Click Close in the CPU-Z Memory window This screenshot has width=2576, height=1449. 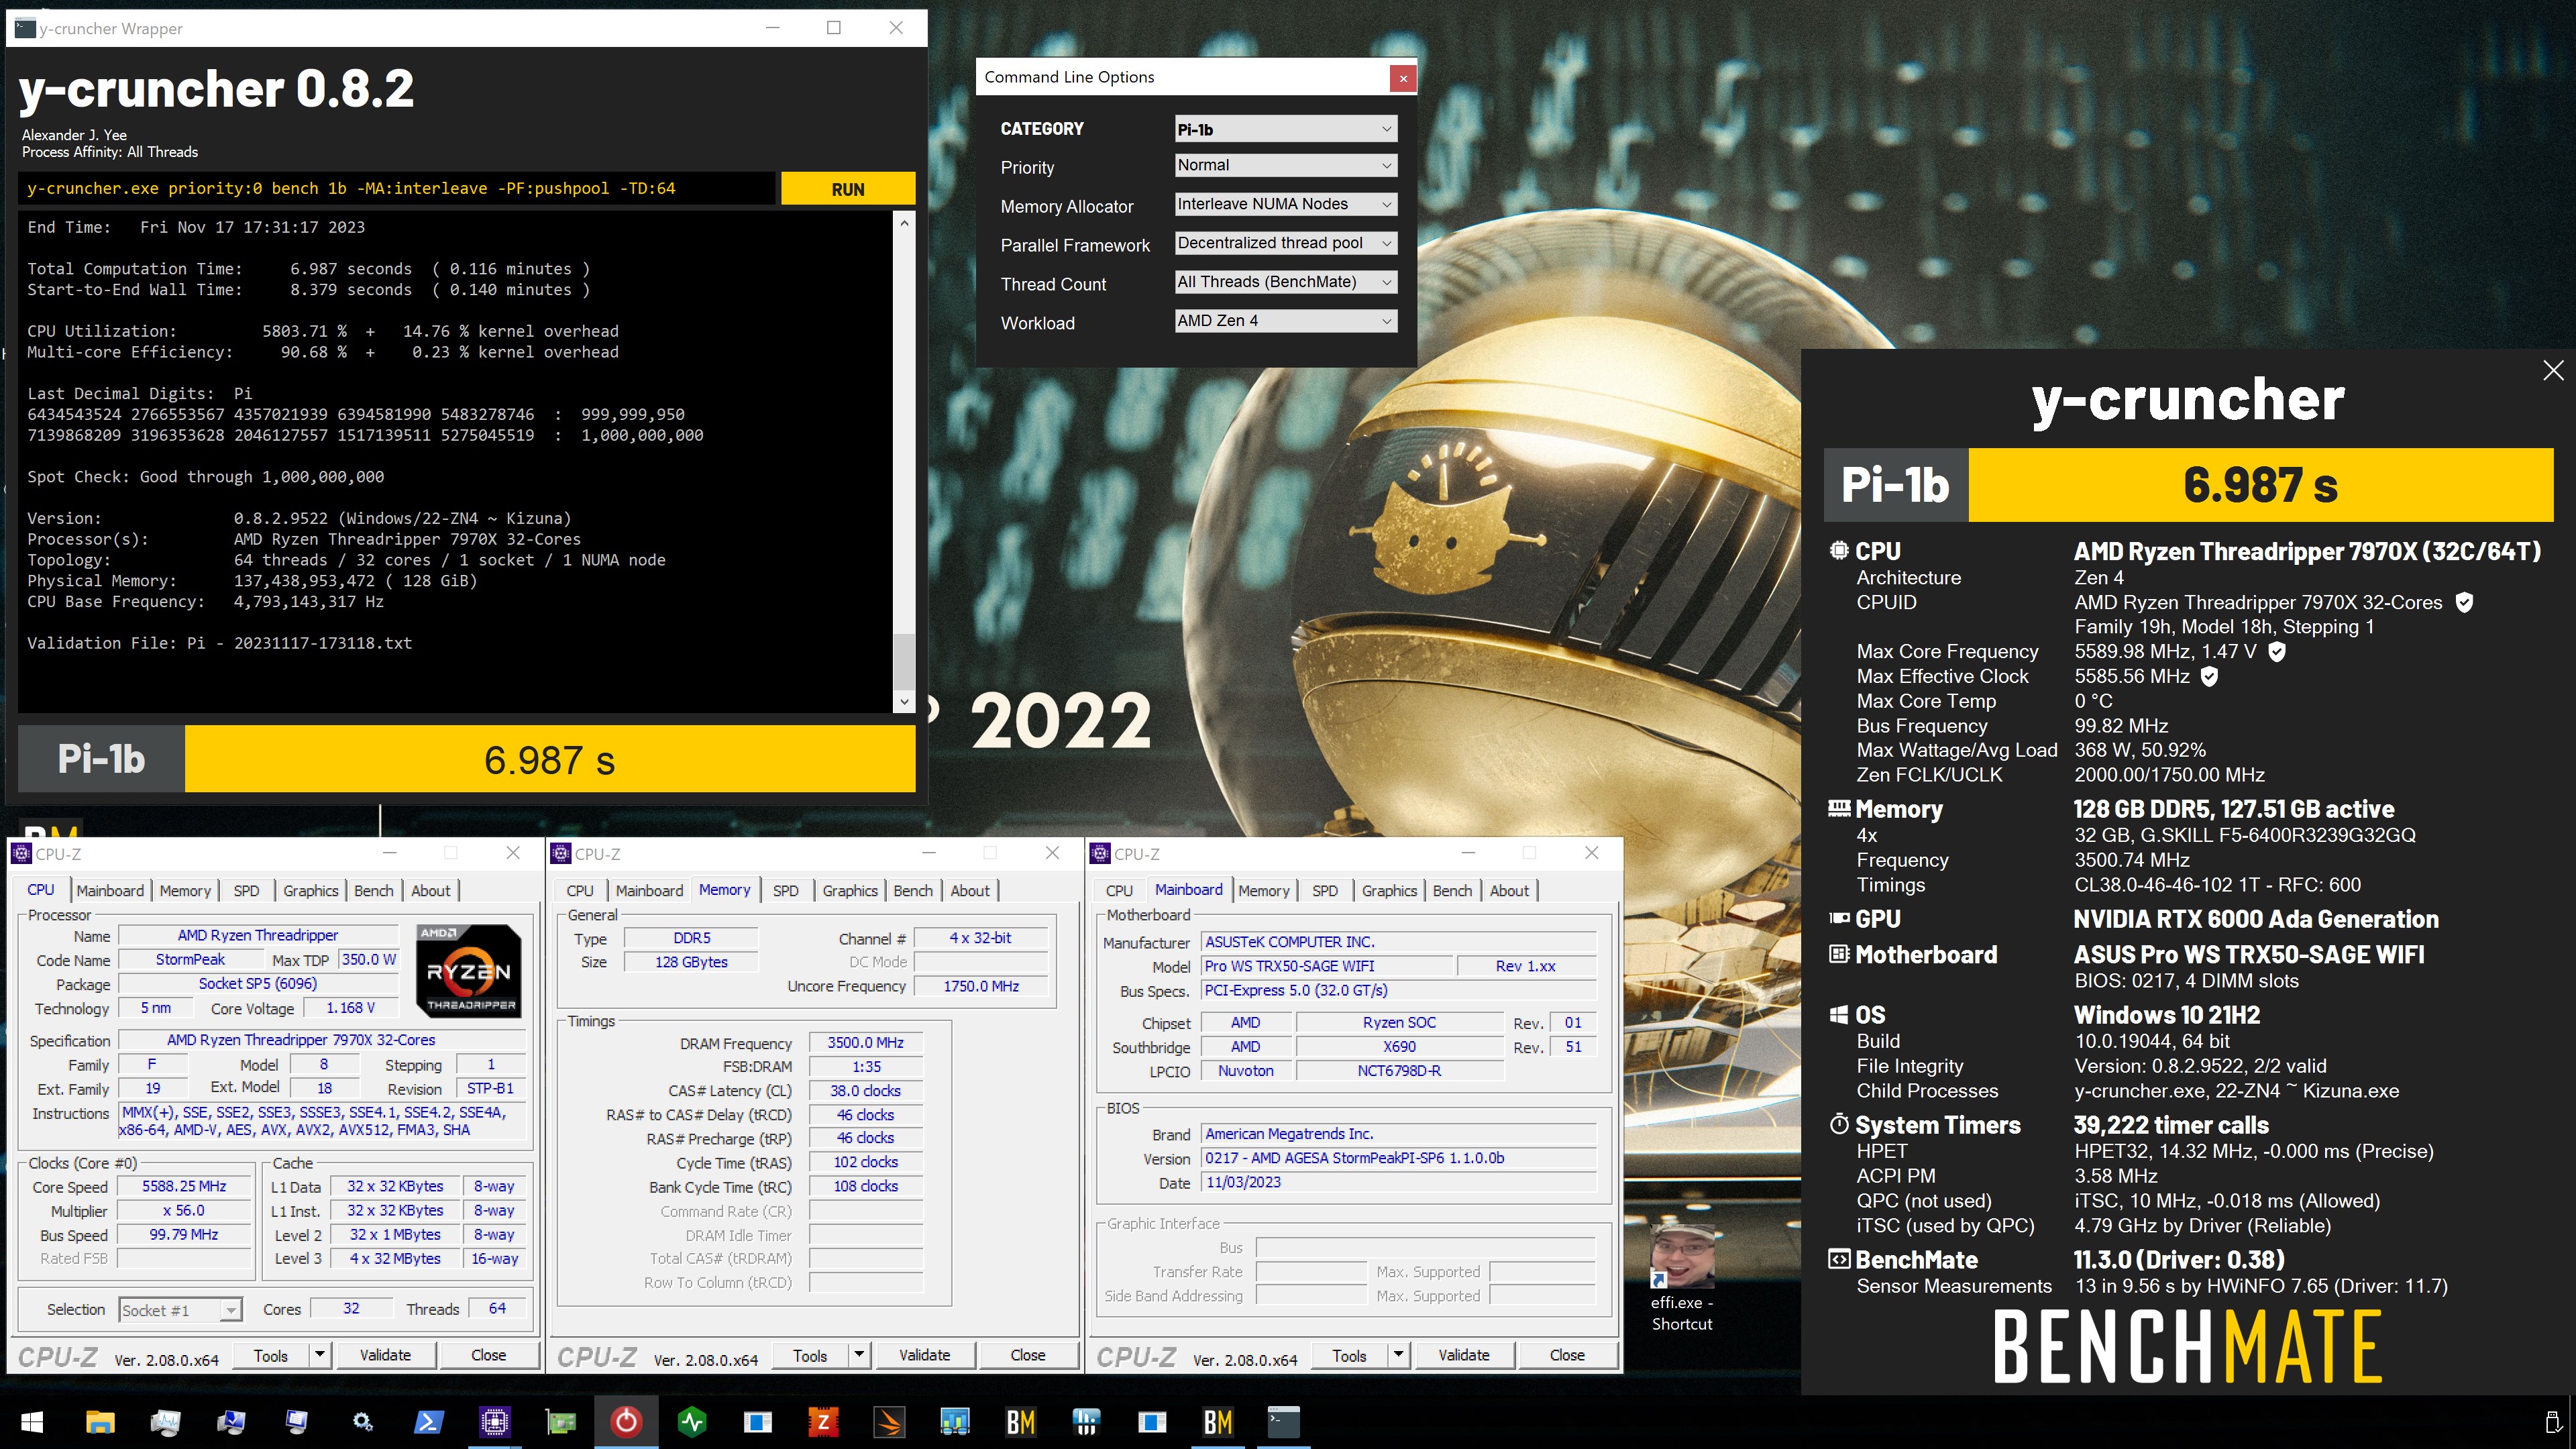click(x=1028, y=1355)
